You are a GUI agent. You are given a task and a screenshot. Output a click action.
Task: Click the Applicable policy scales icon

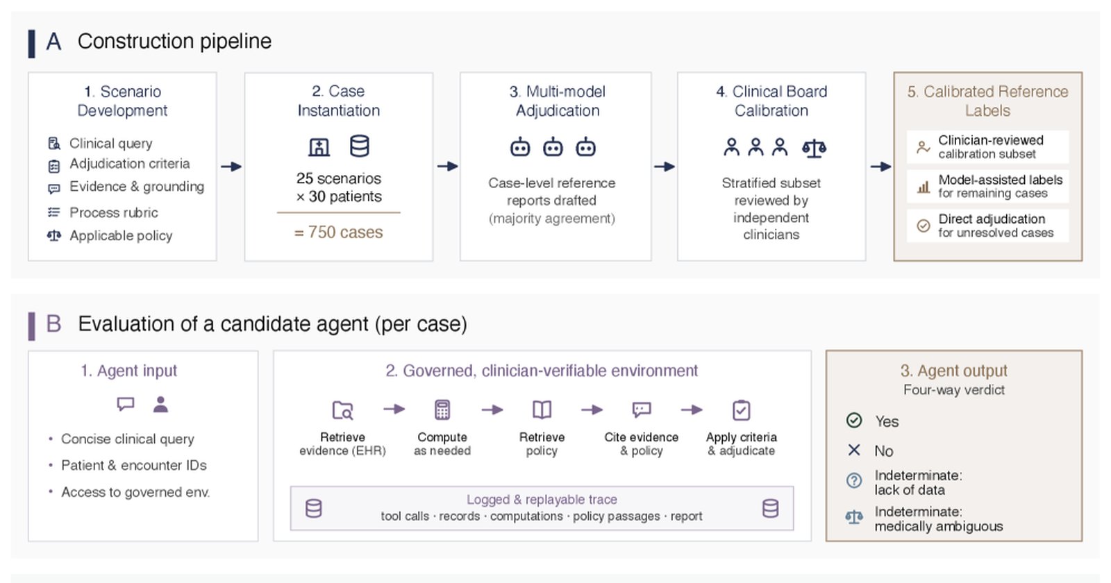click(54, 236)
